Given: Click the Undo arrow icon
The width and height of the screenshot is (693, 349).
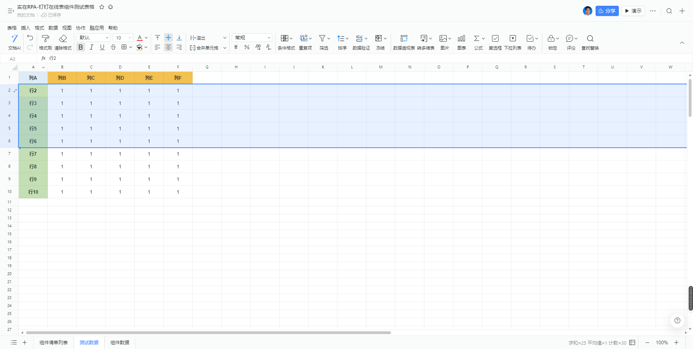Looking at the screenshot, I should [30, 38].
